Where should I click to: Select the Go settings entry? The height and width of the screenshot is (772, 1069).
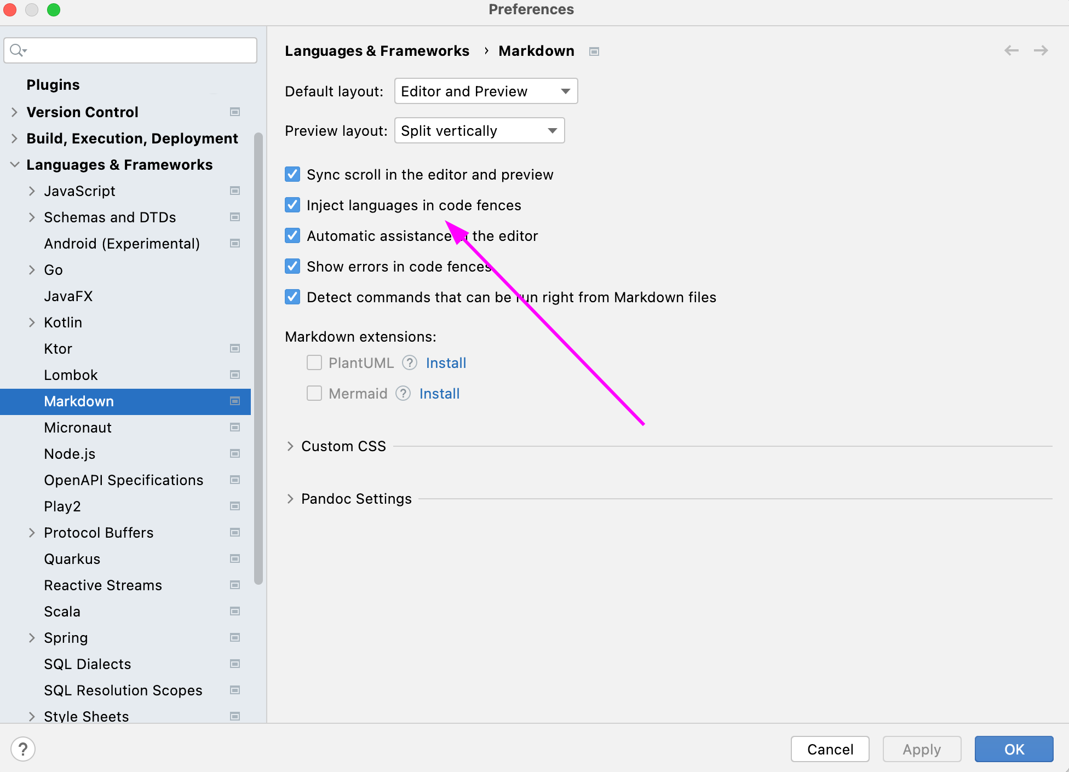point(53,270)
